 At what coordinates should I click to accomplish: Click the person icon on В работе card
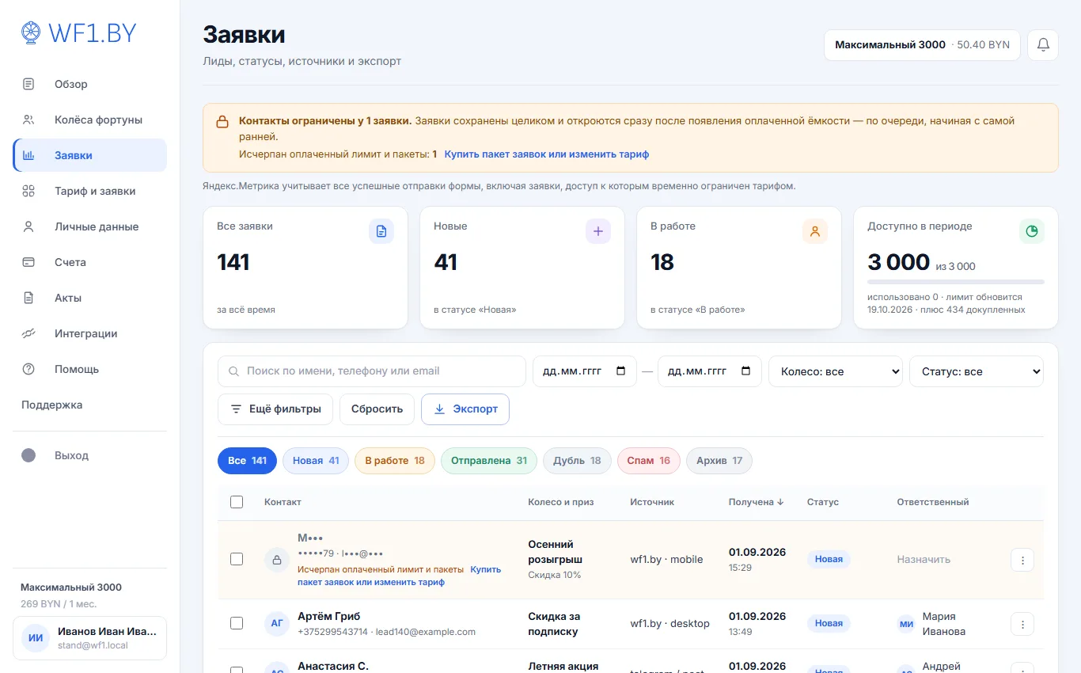pos(815,231)
